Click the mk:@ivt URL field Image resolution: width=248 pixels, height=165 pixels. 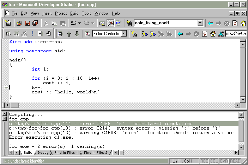click(236, 34)
